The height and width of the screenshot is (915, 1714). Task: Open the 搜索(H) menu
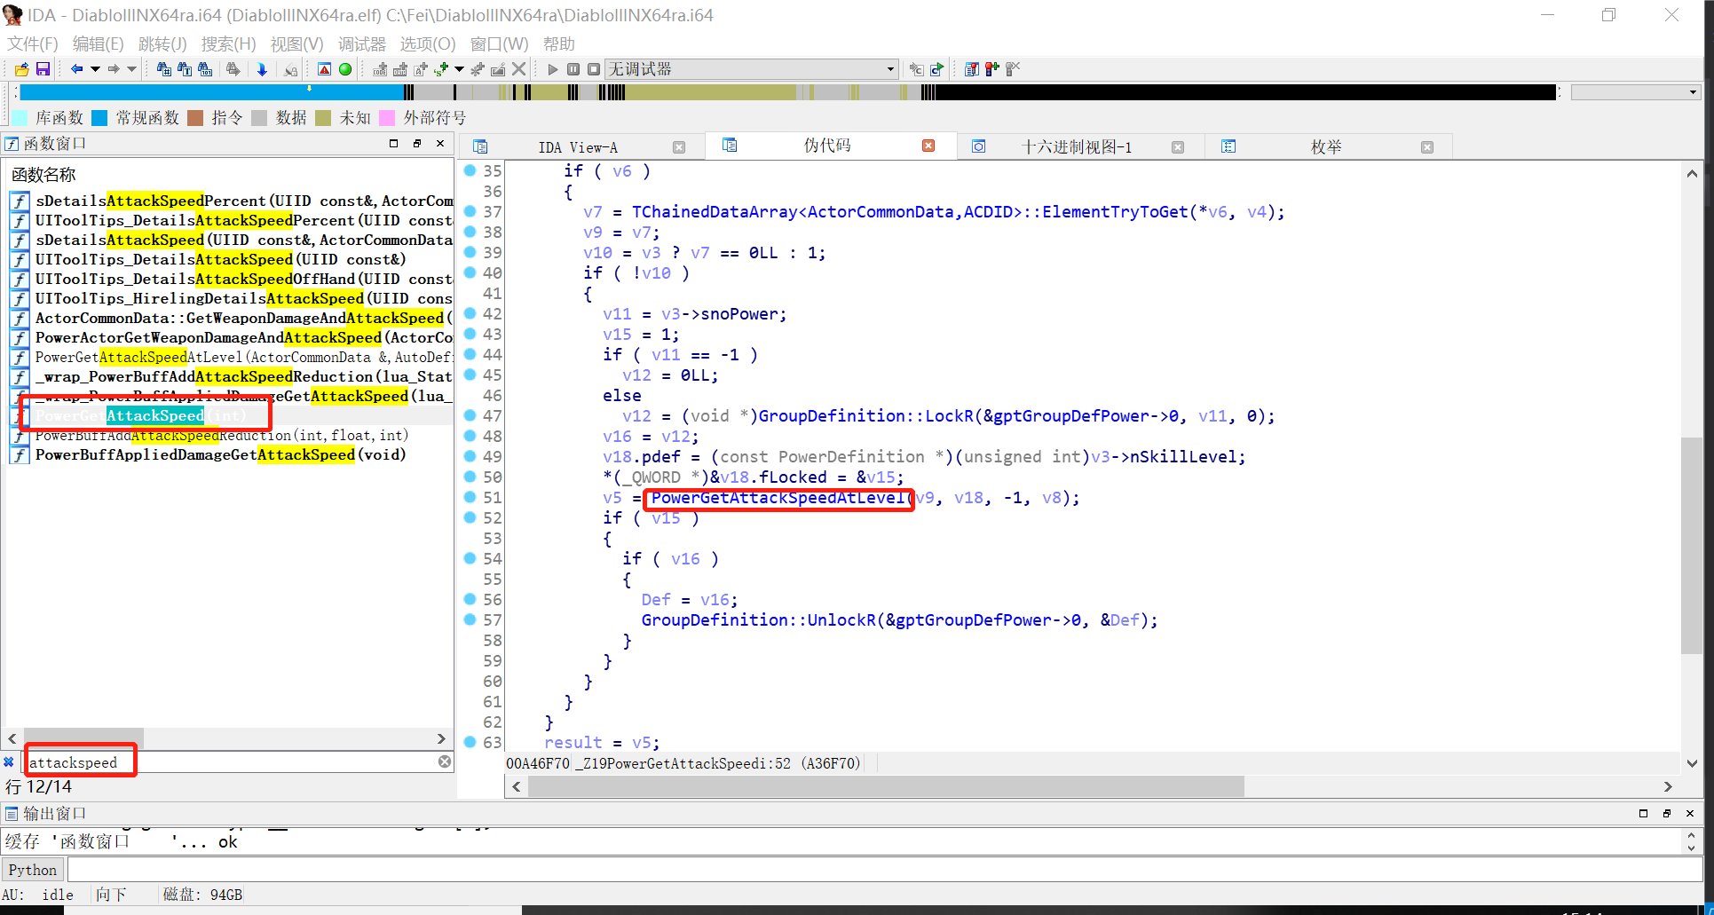(228, 43)
